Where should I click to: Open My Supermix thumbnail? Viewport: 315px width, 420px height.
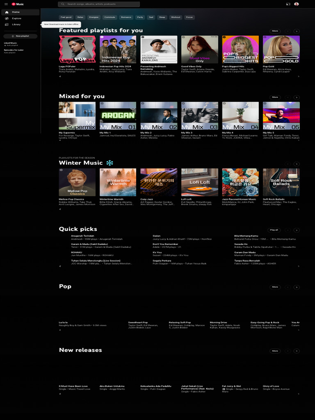point(77,116)
